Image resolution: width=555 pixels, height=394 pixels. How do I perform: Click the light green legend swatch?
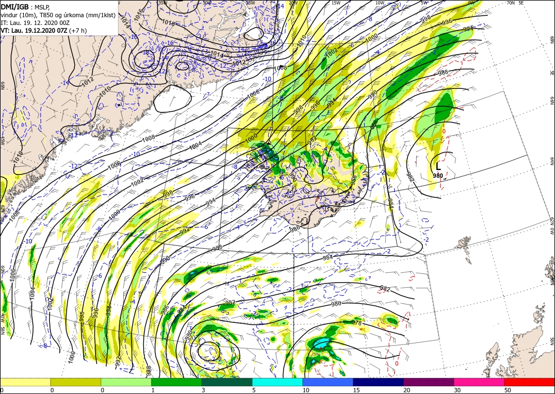pos(126,382)
